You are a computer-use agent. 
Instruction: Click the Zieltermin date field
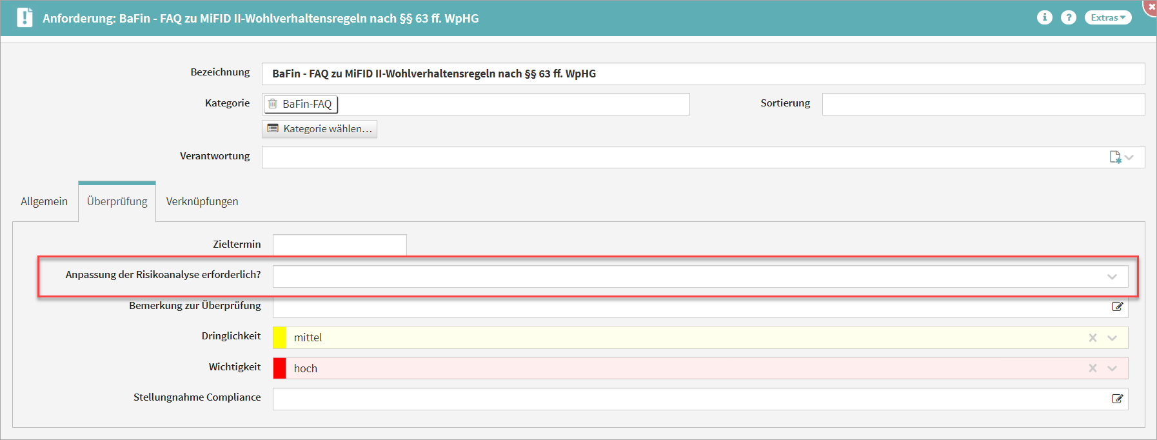tap(339, 245)
